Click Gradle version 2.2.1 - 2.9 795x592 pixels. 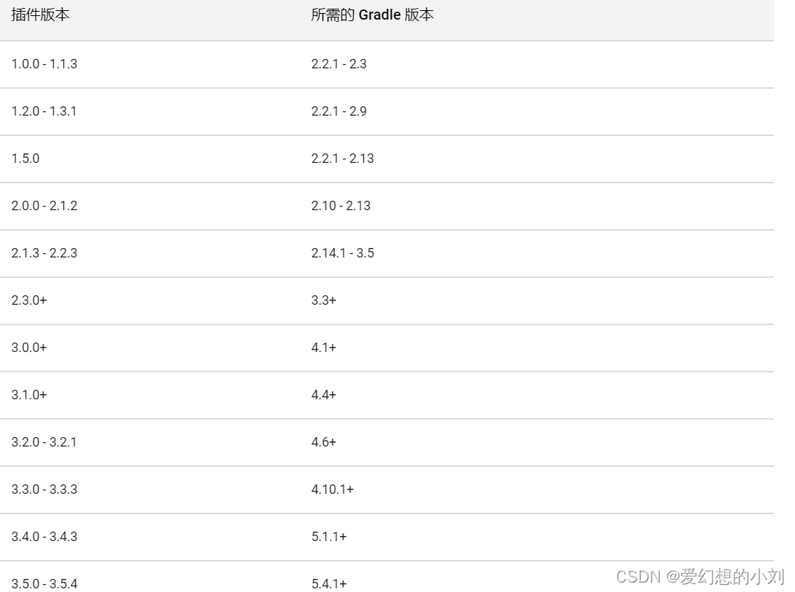point(339,111)
